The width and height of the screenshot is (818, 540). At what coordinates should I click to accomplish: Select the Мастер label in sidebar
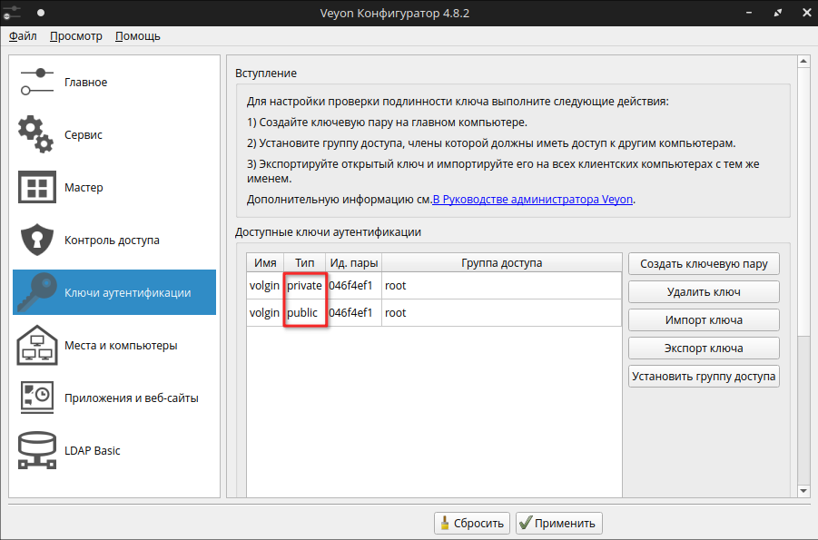pos(84,187)
